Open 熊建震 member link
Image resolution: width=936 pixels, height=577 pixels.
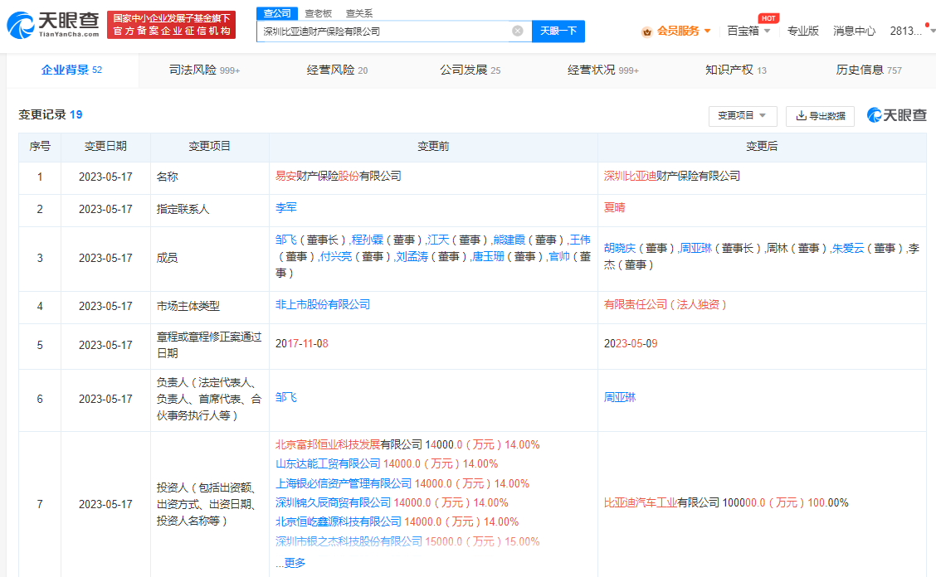tap(509, 240)
